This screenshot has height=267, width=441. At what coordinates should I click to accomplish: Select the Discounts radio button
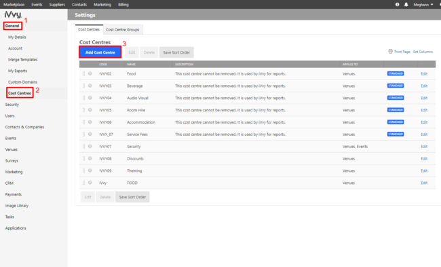[90, 158]
